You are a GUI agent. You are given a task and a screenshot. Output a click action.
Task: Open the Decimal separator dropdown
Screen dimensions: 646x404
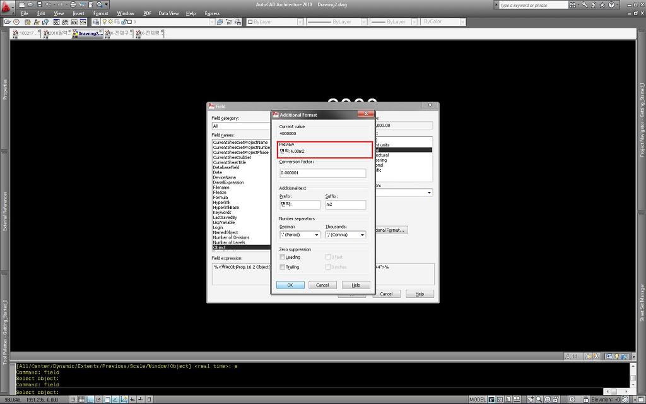coord(300,235)
